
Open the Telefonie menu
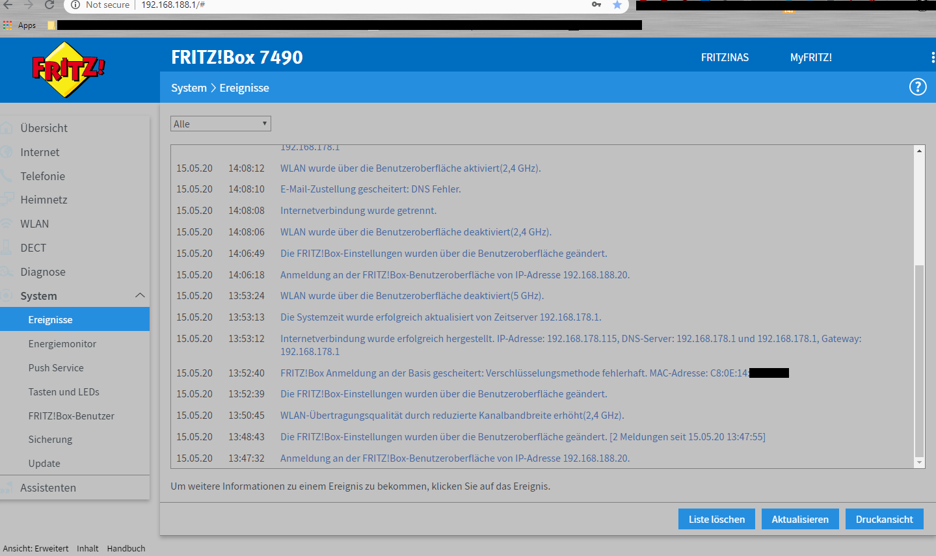tap(42, 176)
